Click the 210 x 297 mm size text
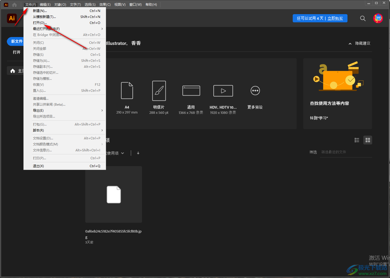The image size is (390, 278). 127,112
